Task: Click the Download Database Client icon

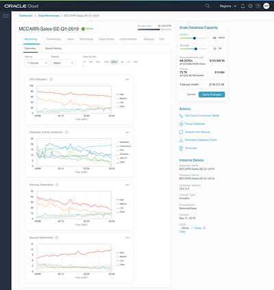Action: [x=181, y=140]
